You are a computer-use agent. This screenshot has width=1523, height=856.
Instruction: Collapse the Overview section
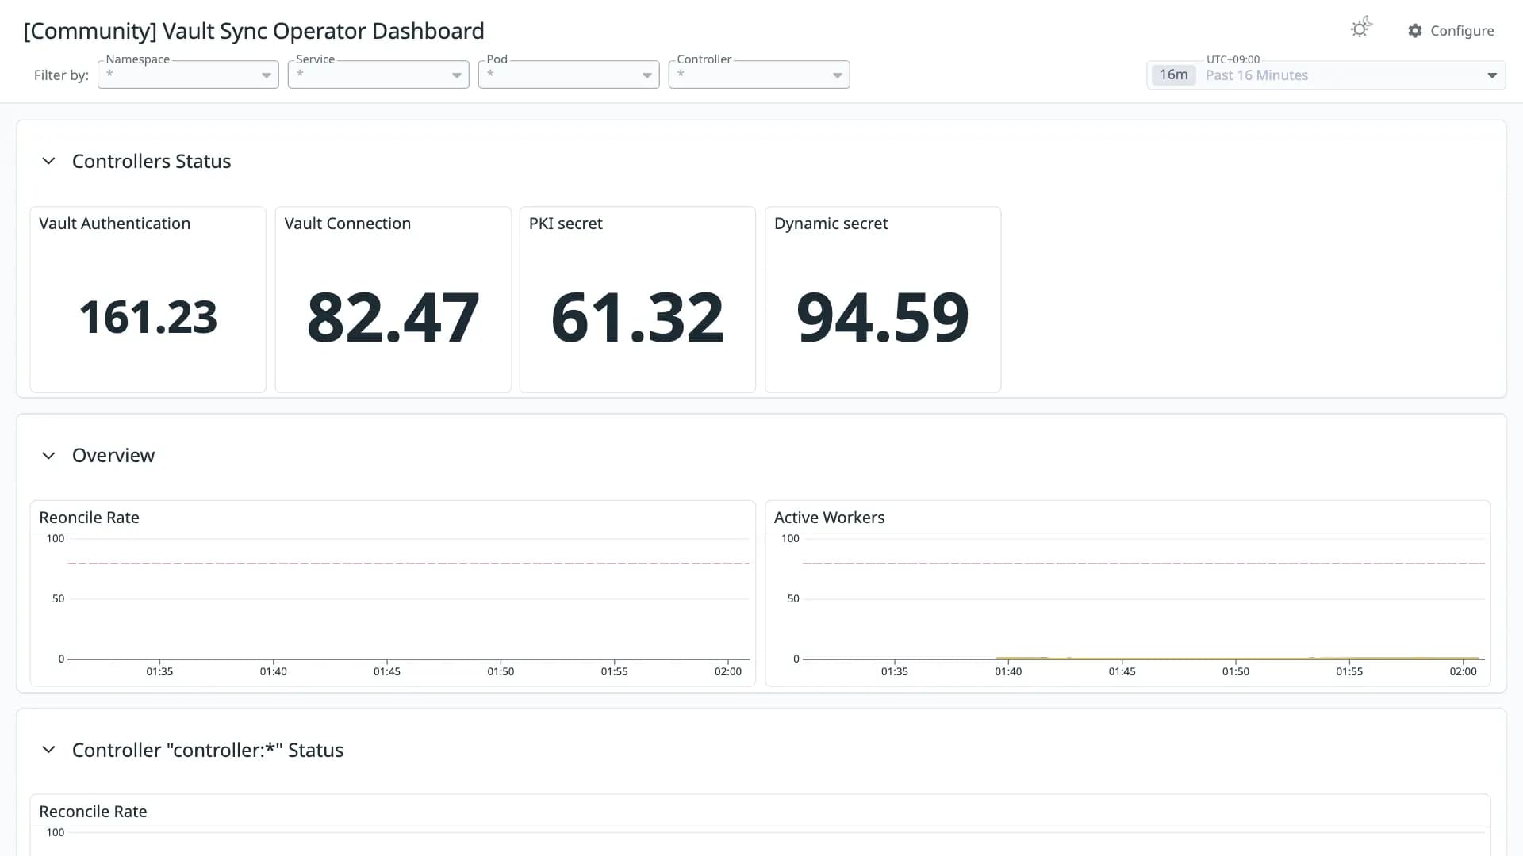48,456
